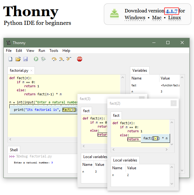The width and height of the screenshot is (194, 195).
Task: Close the factorial.py tab with its x
Action: [31, 70]
